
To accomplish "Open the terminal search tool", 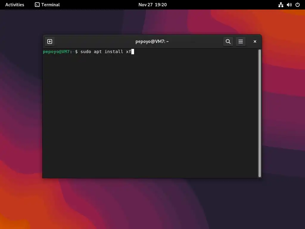I will click(x=228, y=41).
